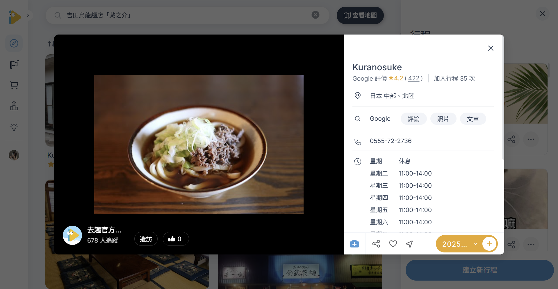Open the ranking podium icon in sidebar
Screen dimensions: 558x289
14,106
